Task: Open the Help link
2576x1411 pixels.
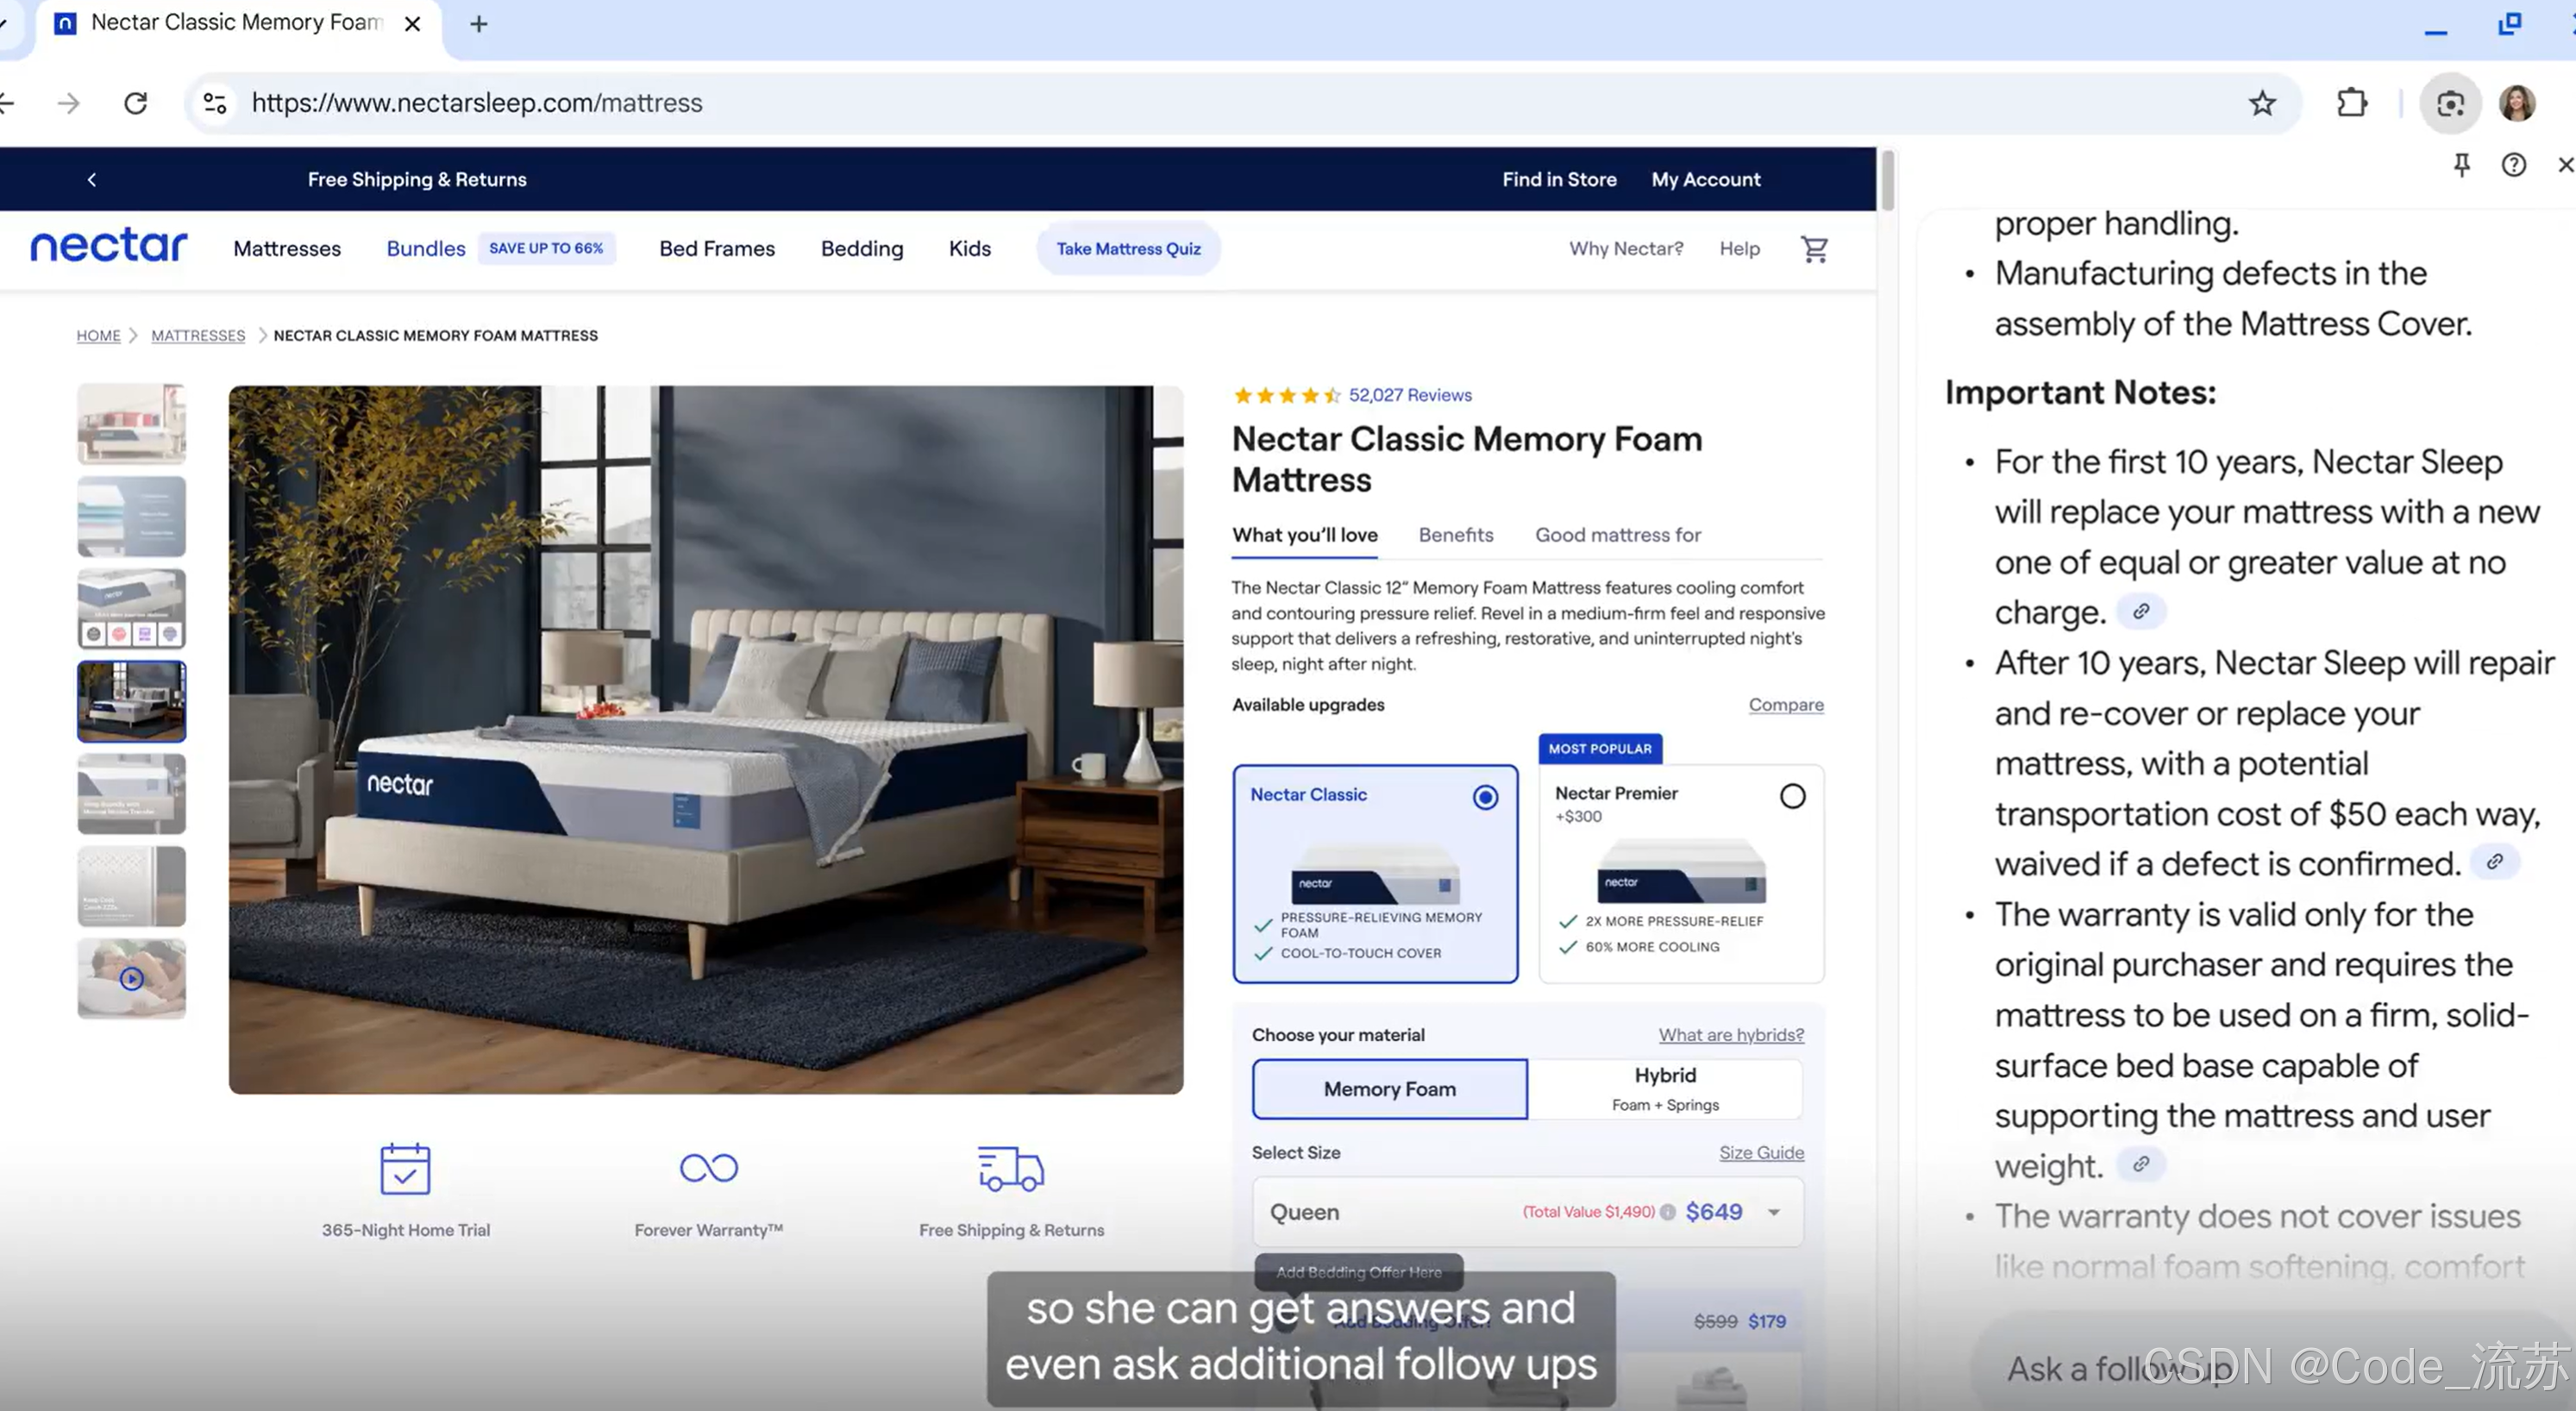Action: (x=1739, y=248)
